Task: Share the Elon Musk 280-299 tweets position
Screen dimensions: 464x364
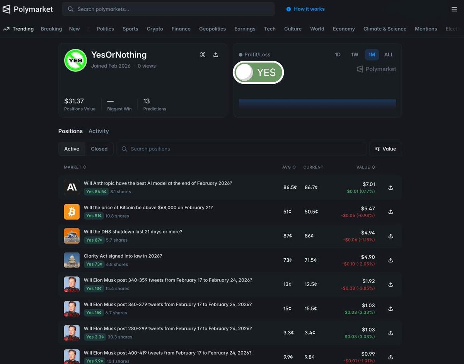Action: click(391, 333)
